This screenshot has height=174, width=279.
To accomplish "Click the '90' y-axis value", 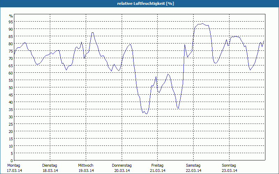I will tap(11, 29).
